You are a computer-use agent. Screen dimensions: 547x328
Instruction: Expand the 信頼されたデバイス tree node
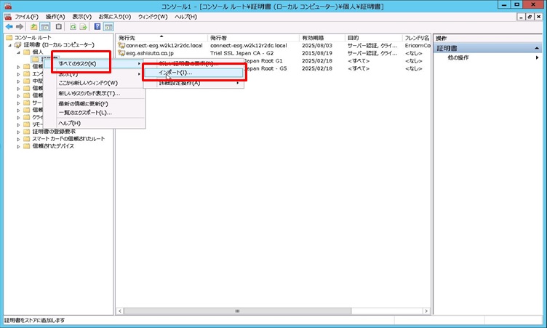click(x=18, y=145)
